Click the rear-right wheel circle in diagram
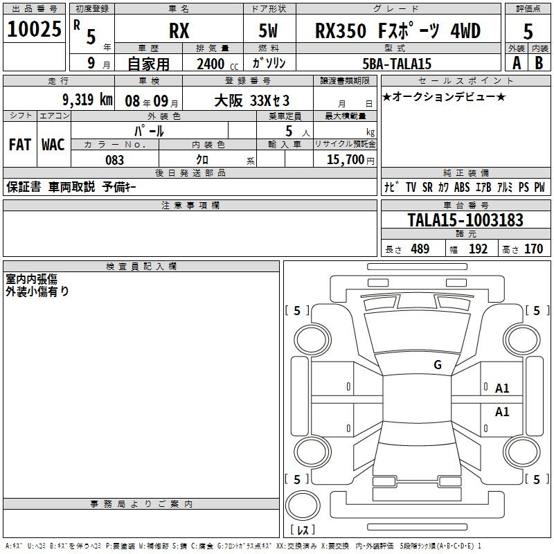The height and width of the screenshot is (554, 554). coord(521,452)
